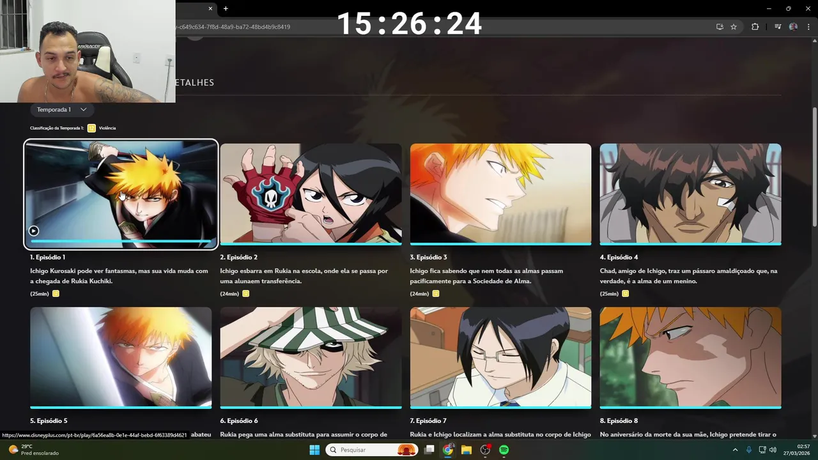The height and width of the screenshot is (460, 818).
Task: Open the Chrome profile avatar
Action: coord(793,27)
